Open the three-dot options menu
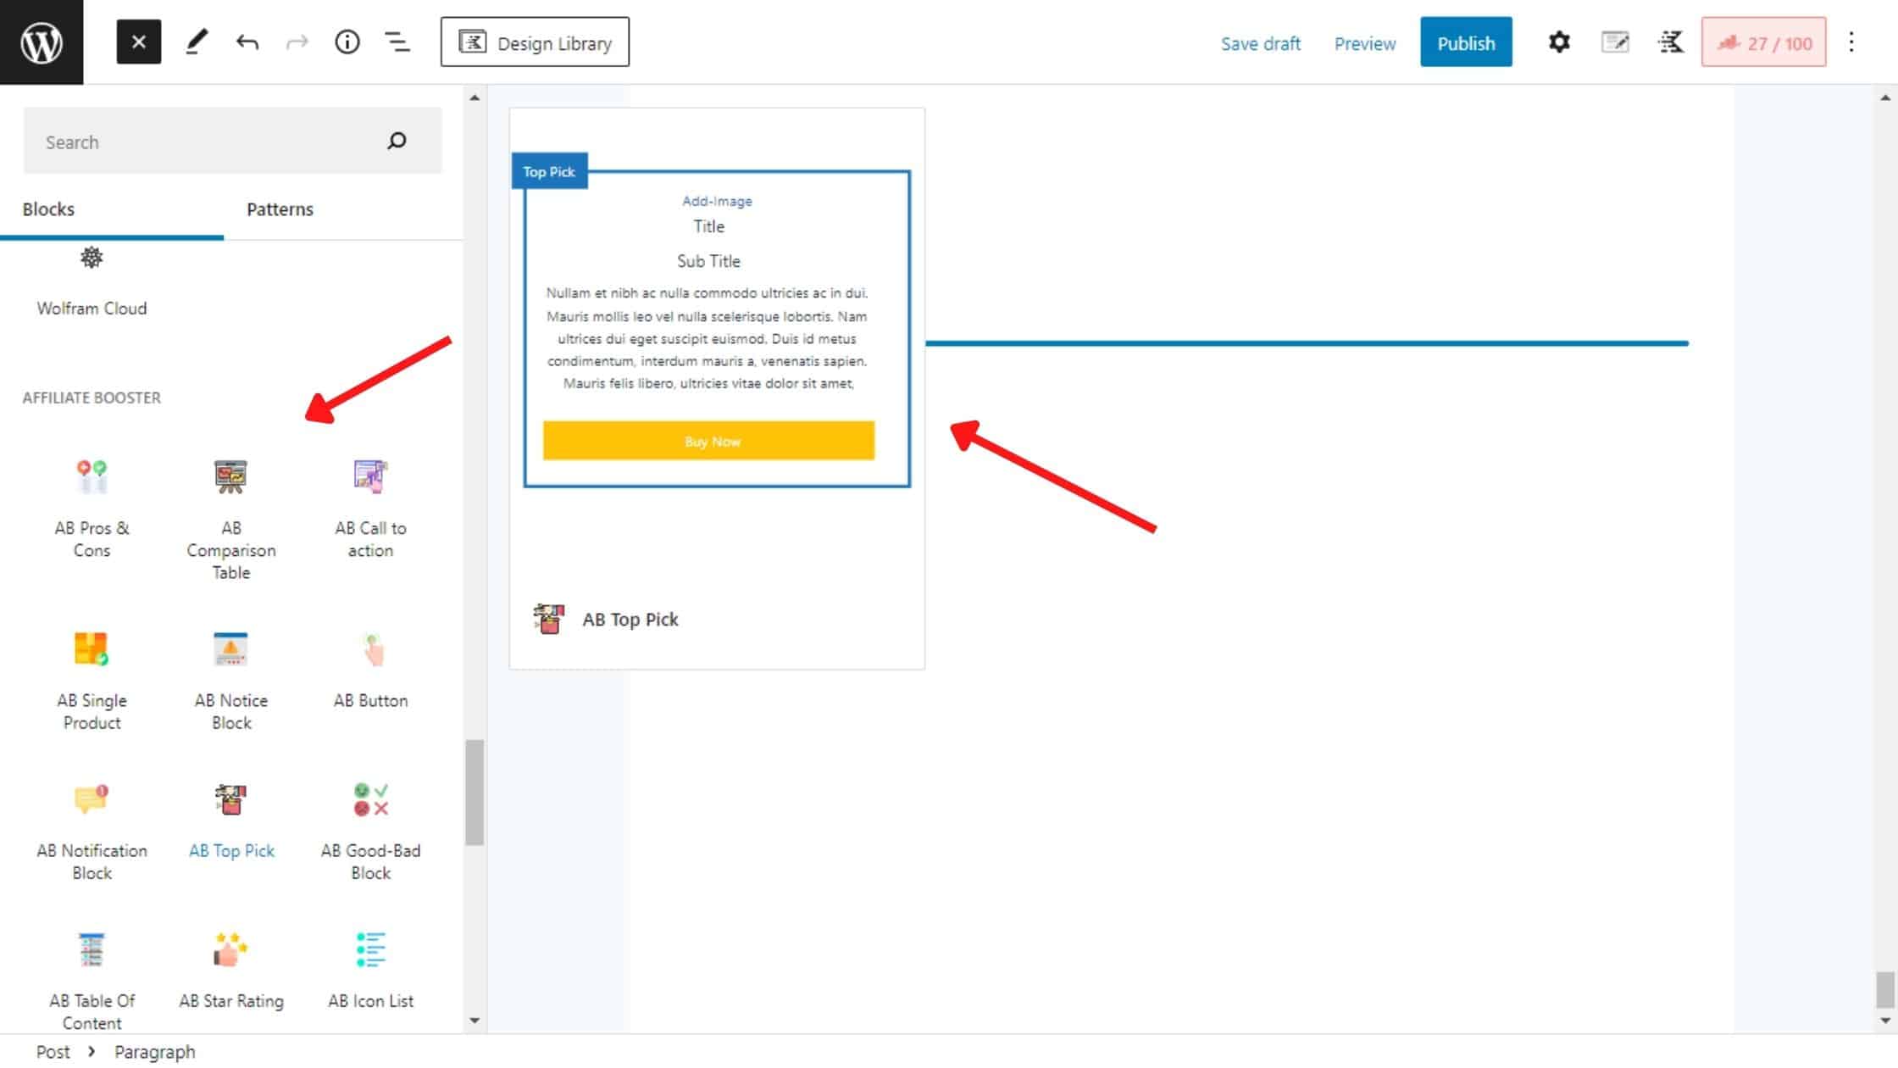Image resolution: width=1898 pixels, height=1068 pixels. click(1851, 42)
